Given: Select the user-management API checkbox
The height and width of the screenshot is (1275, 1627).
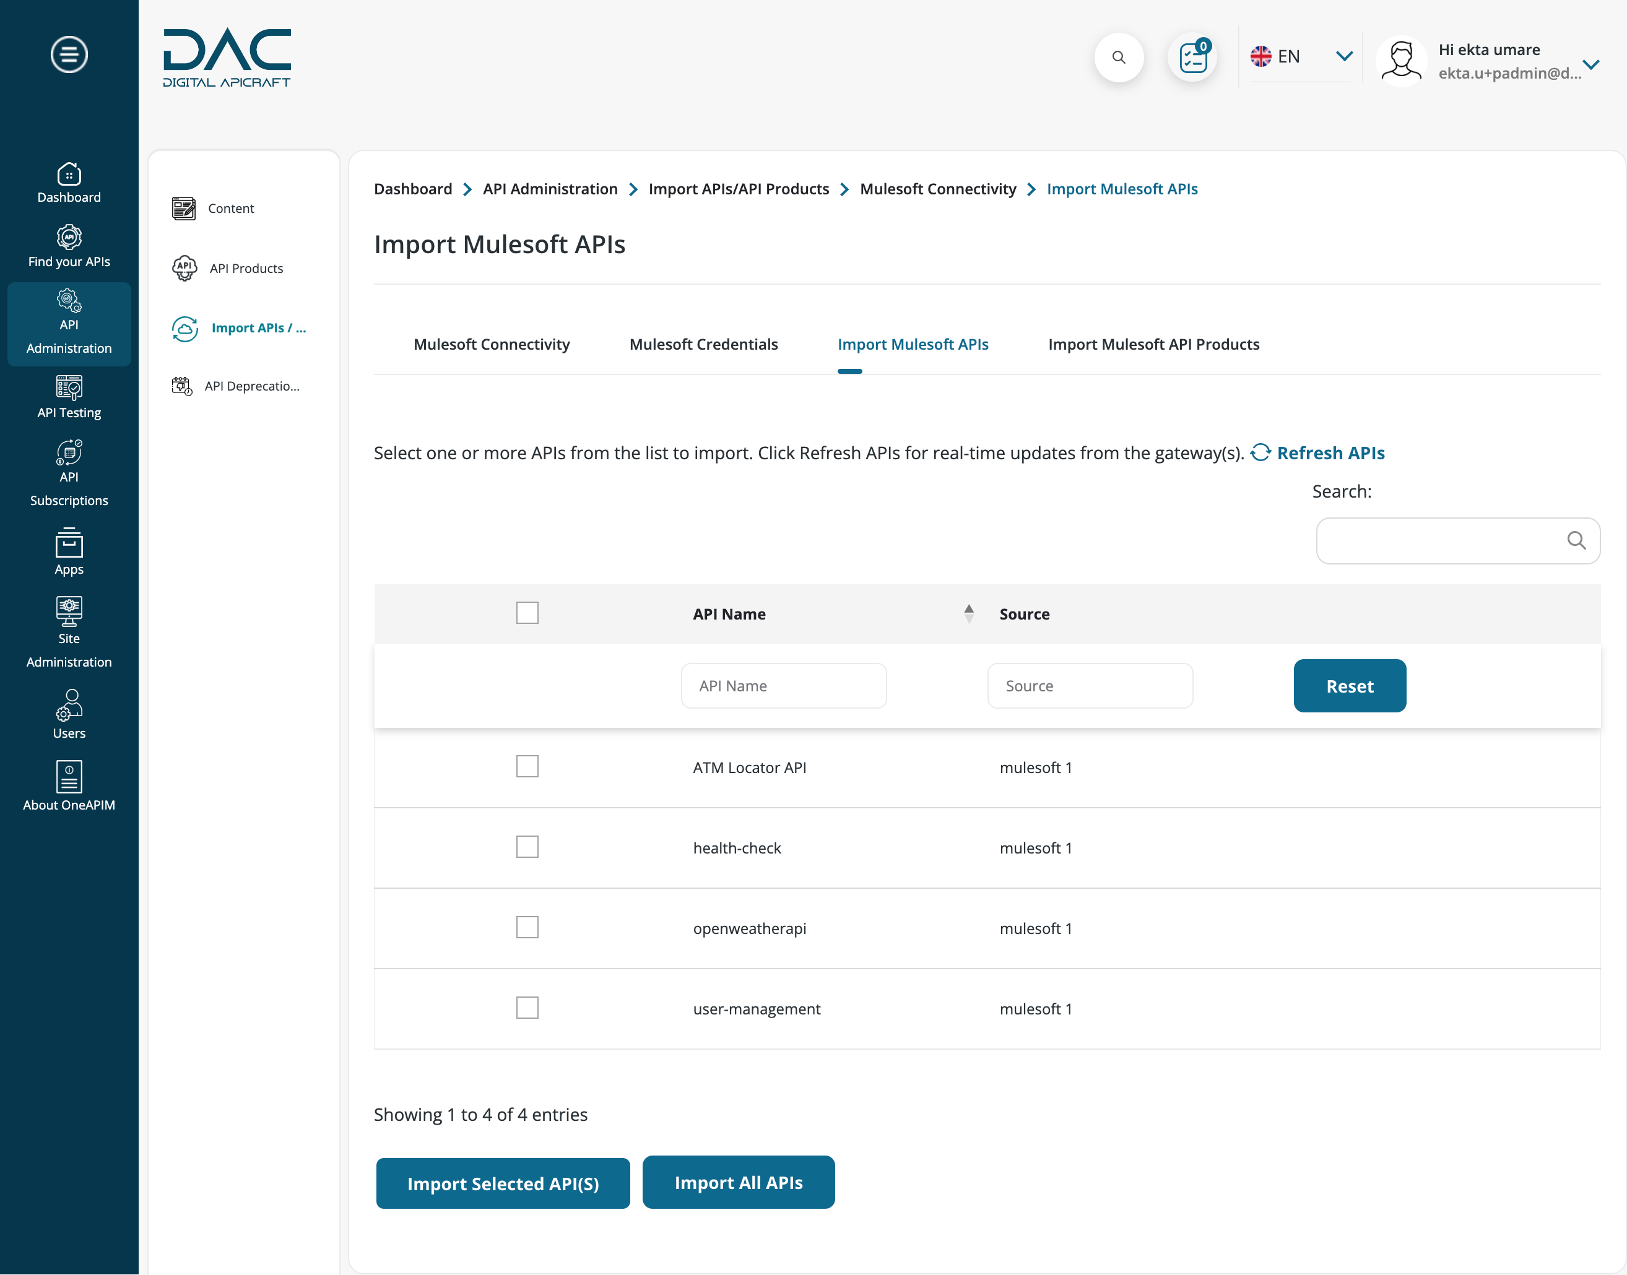Looking at the screenshot, I should (527, 1007).
